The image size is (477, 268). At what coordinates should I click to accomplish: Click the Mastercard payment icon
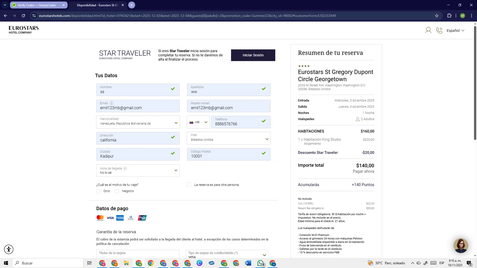click(x=100, y=218)
